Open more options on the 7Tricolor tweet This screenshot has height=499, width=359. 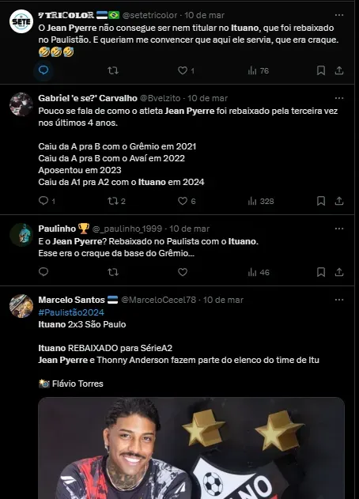pos(339,15)
